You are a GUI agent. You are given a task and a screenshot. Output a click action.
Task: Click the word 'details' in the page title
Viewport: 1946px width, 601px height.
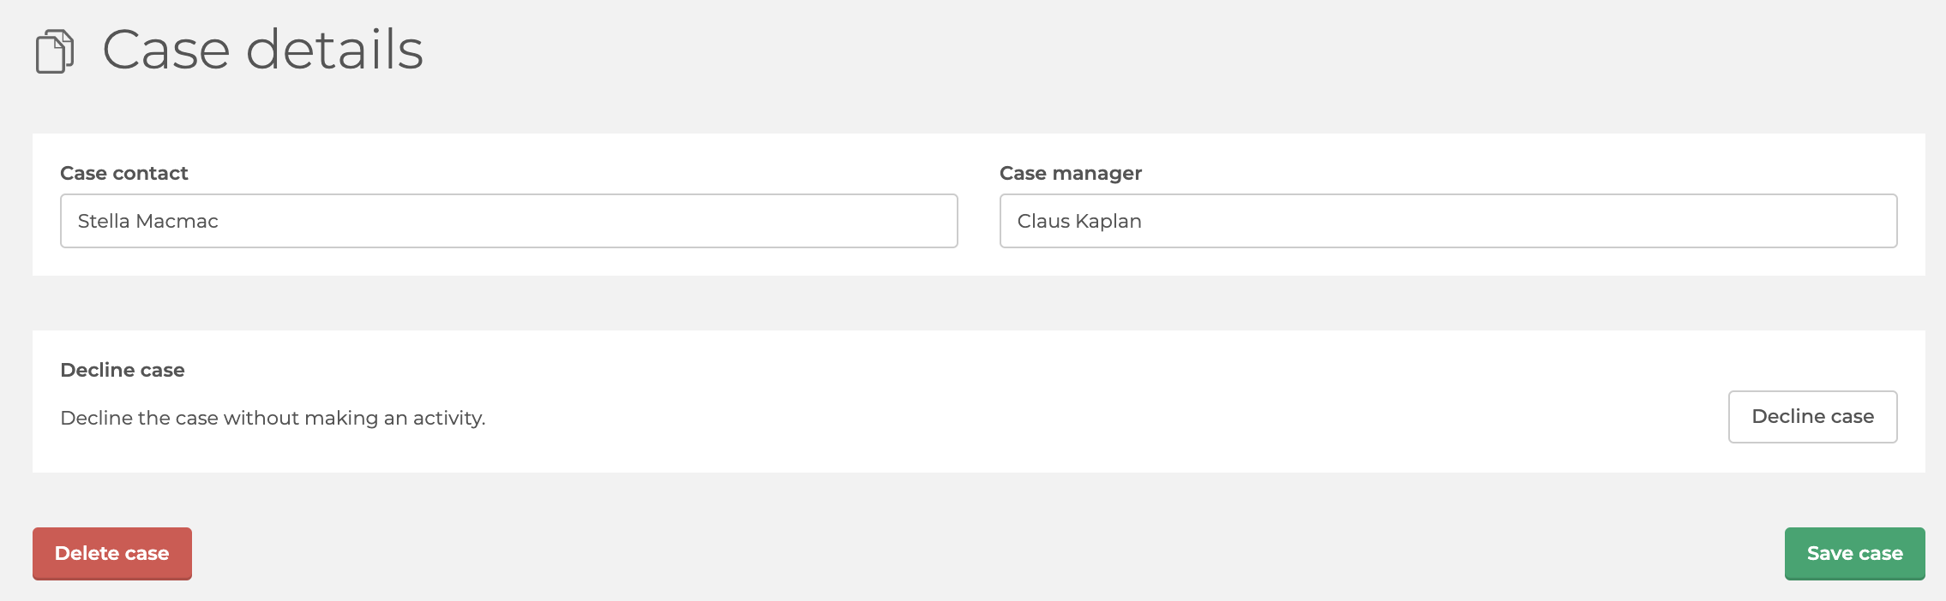(334, 50)
